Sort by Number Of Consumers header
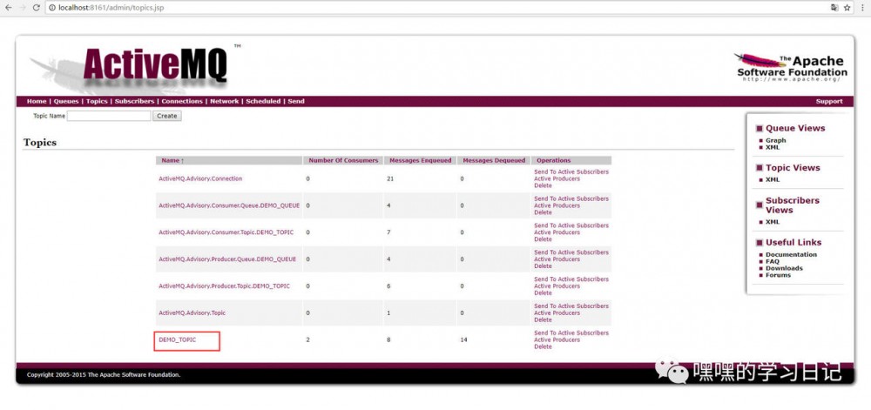The height and width of the screenshot is (410, 871). pos(343,160)
